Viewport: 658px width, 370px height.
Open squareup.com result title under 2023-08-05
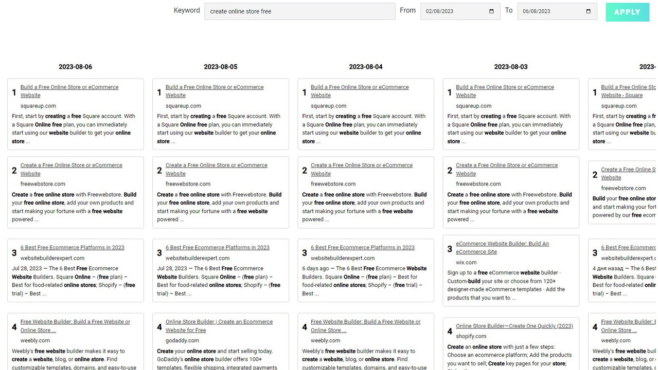[x=215, y=87]
